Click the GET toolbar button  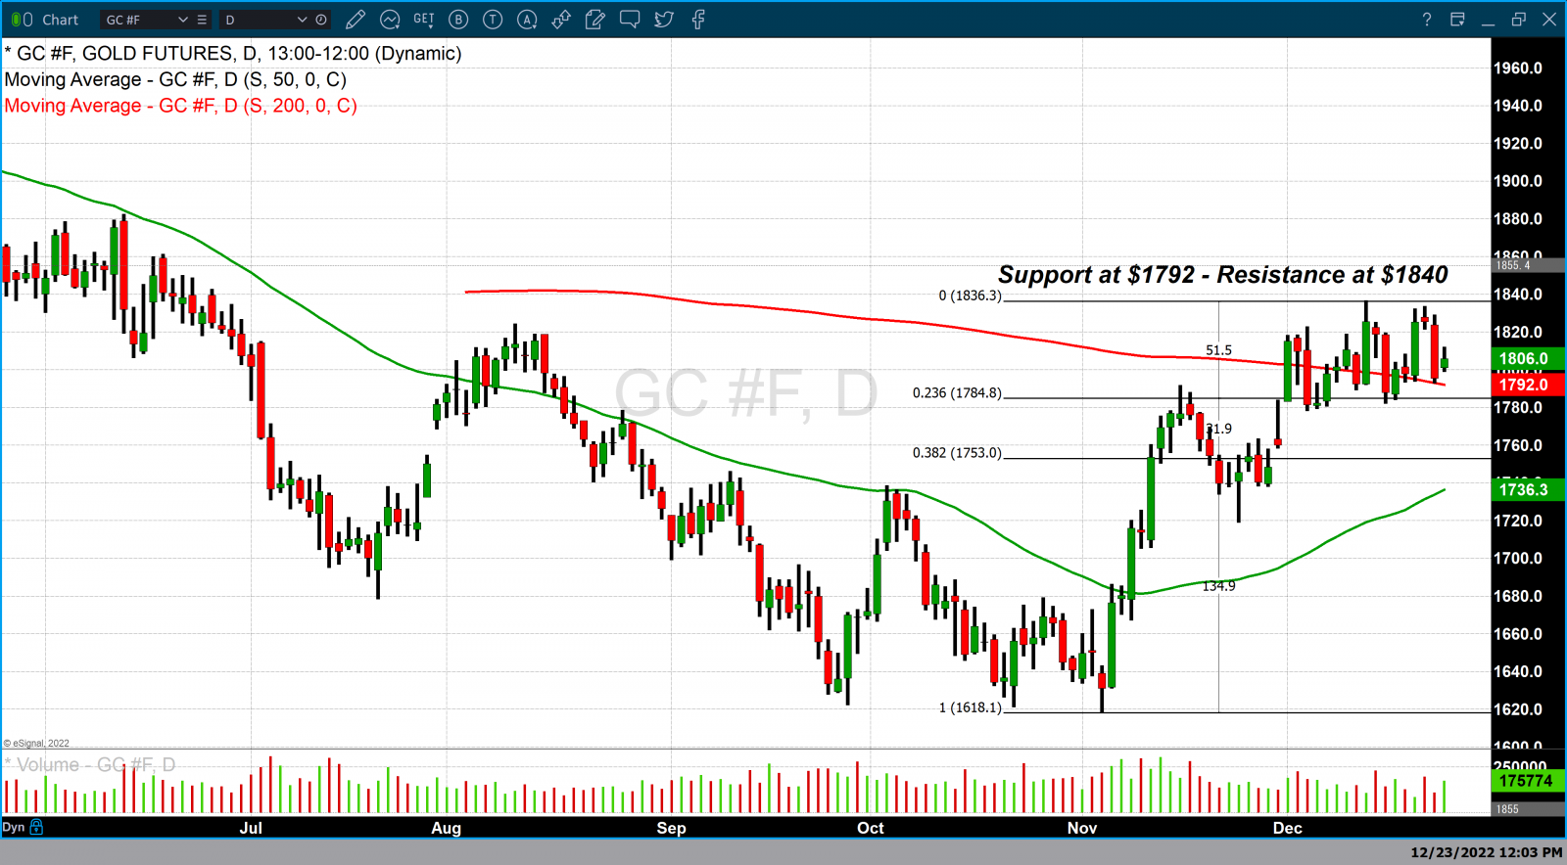[x=424, y=20]
